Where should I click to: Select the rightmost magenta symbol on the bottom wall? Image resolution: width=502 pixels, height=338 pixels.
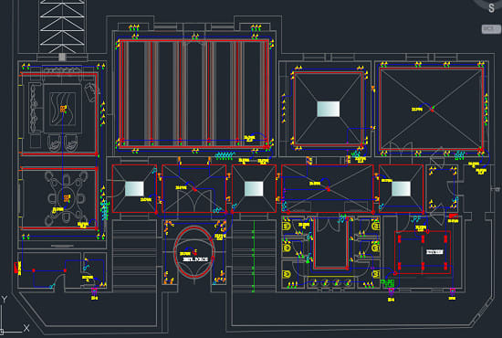point(453,291)
